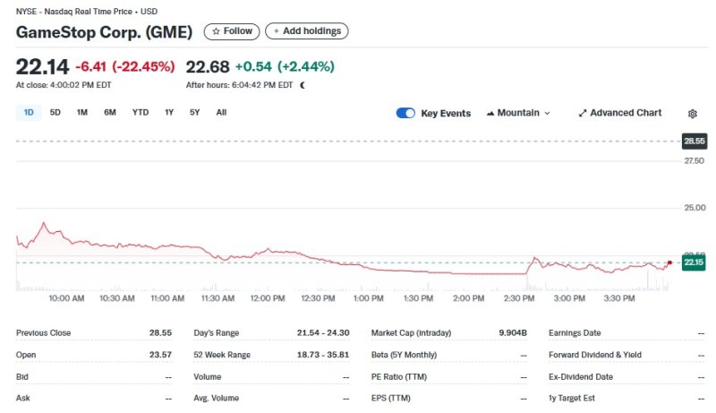716x413 pixels.
Task: Toggle the Key Events switch
Action: [405, 113]
